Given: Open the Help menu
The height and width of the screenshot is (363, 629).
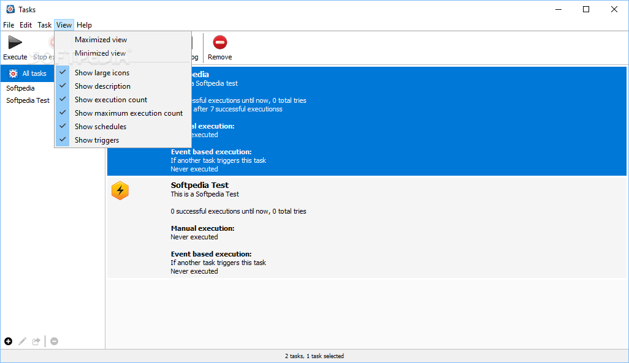Looking at the screenshot, I should (84, 25).
